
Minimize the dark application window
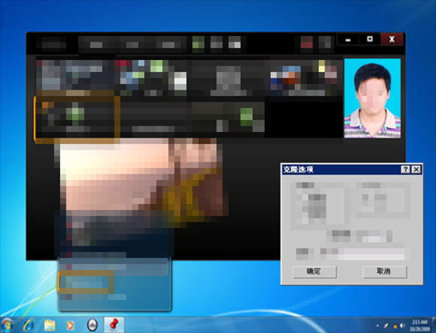click(348, 39)
